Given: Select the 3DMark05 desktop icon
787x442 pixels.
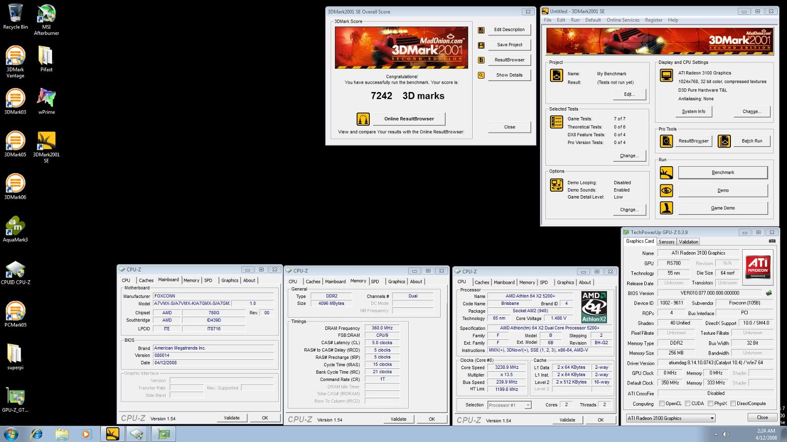Looking at the screenshot, I should 15,144.
